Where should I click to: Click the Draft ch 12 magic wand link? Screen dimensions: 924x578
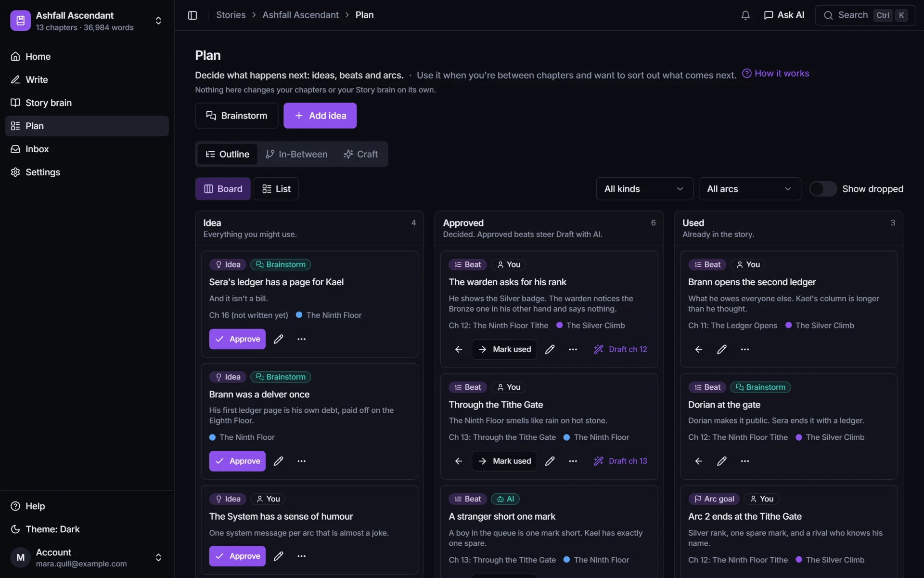[620, 349]
